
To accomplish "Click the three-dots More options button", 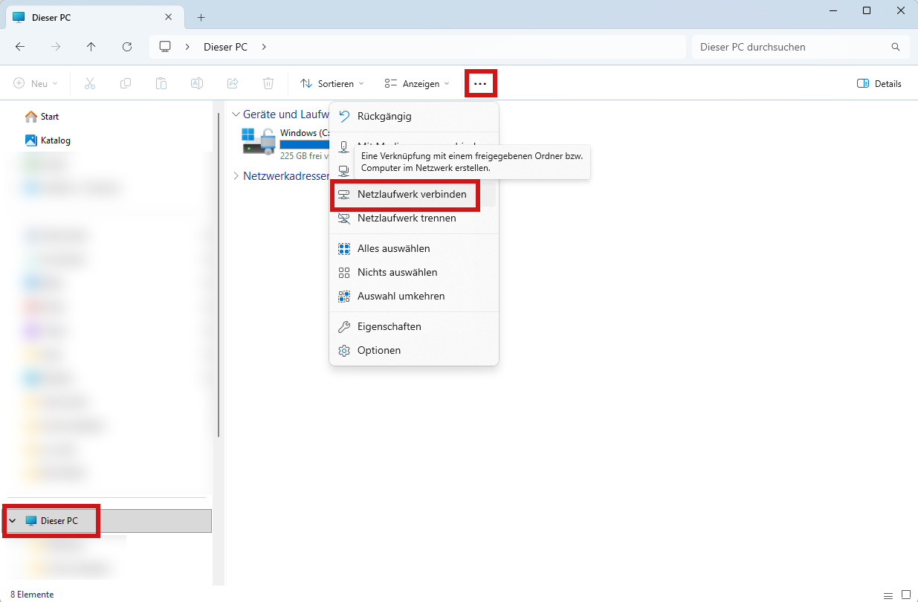I will pos(480,83).
